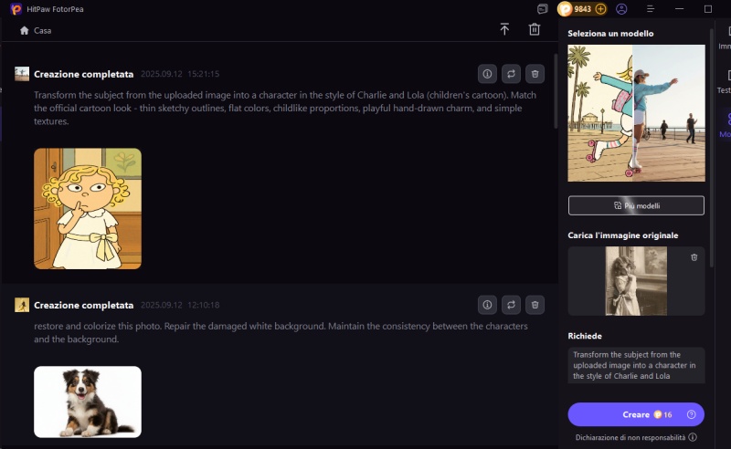
Task: Click the upload-to-top arrow icon
Action: [504, 29]
